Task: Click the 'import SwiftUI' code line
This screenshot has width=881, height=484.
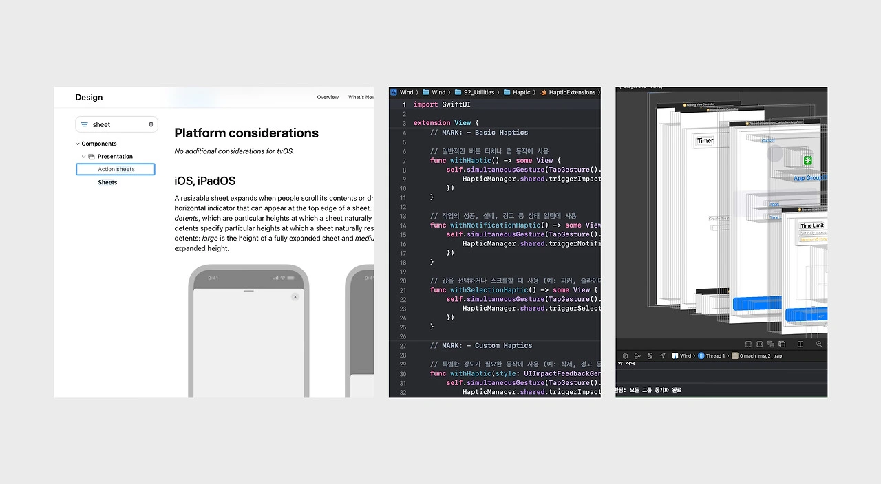Action: coord(442,104)
